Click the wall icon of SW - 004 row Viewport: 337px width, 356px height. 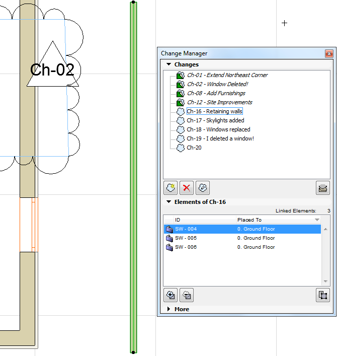(x=169, y=229)
